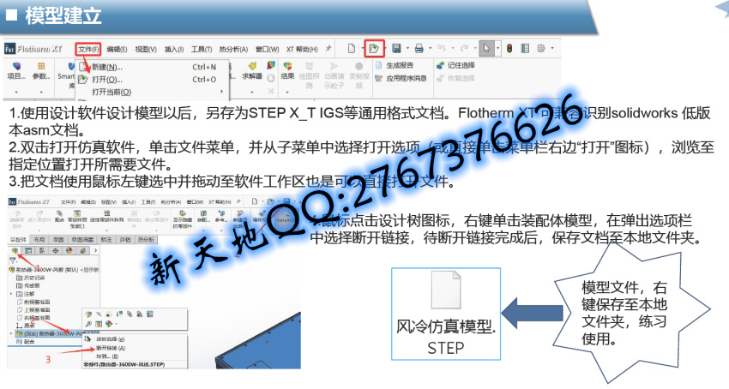Screen dimensions: 729x389
Task: Click the design tree icon in panel tabs
Action: (x=15, y=250)
